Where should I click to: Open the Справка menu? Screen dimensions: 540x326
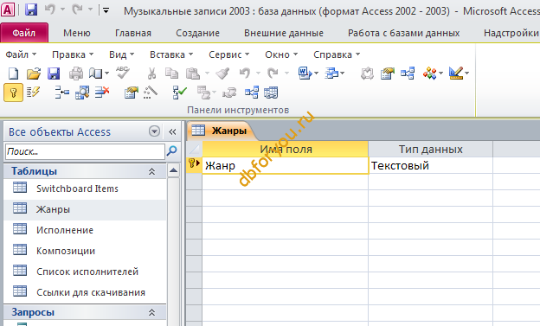coord(337,54)
